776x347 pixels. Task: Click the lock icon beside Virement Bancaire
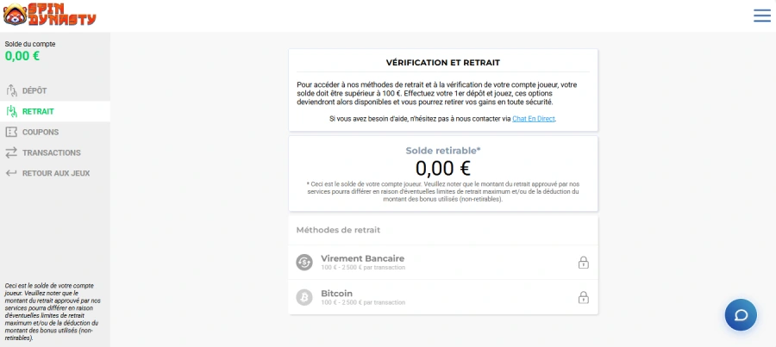[583, 263]
